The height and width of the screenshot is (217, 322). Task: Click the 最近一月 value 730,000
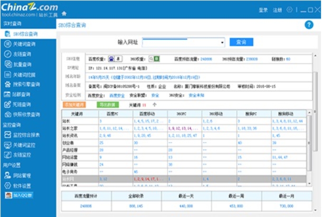(286, 206)
